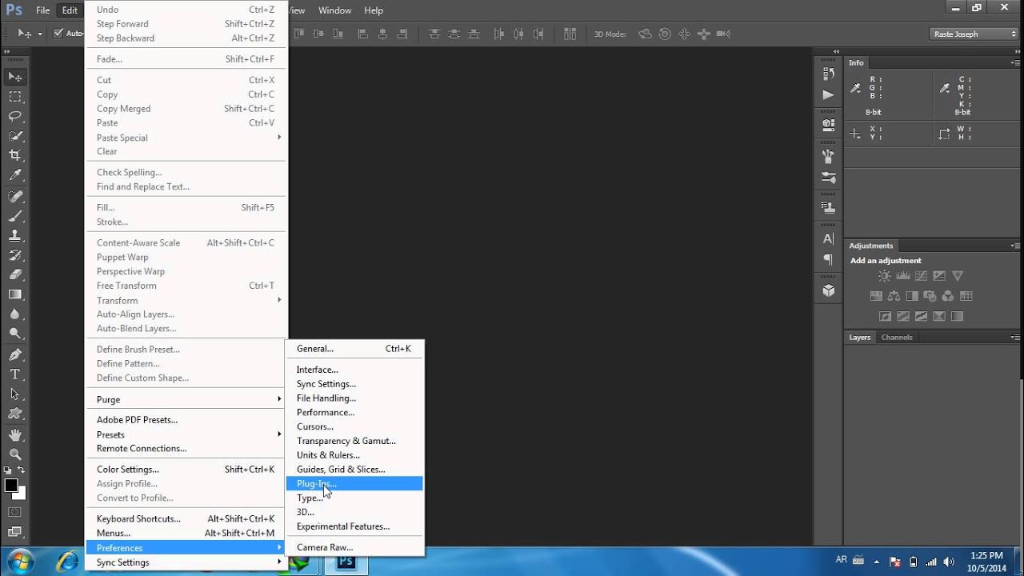Image resolution: width=1024 pixels, height=576 pixels.
Task: Choose Experimental Features in Preferences submenu
Action: pos(354,526)
